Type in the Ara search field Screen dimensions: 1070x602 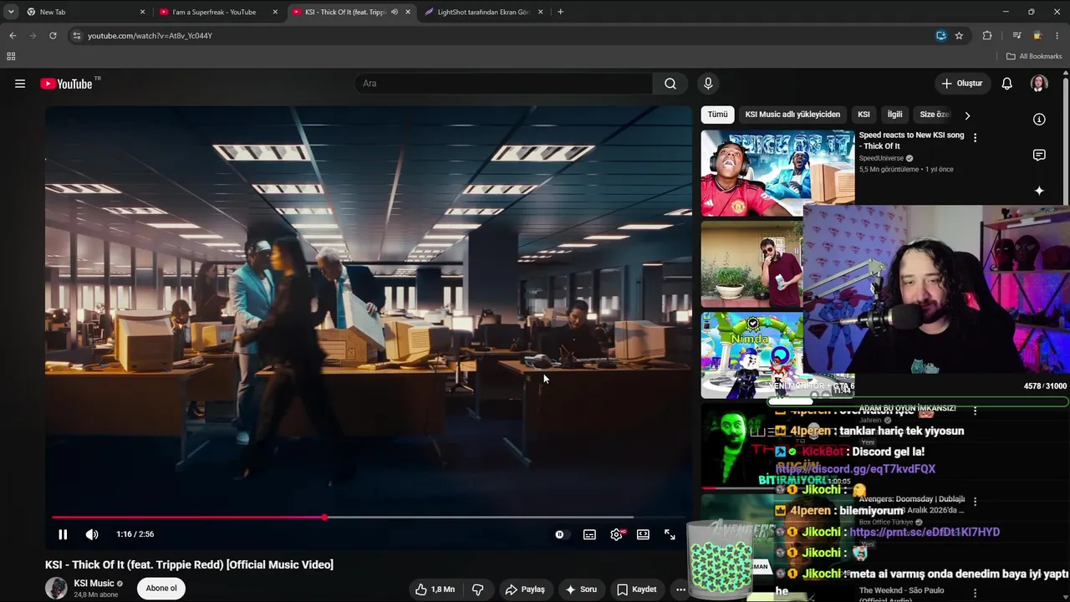(x=503, y=84)
